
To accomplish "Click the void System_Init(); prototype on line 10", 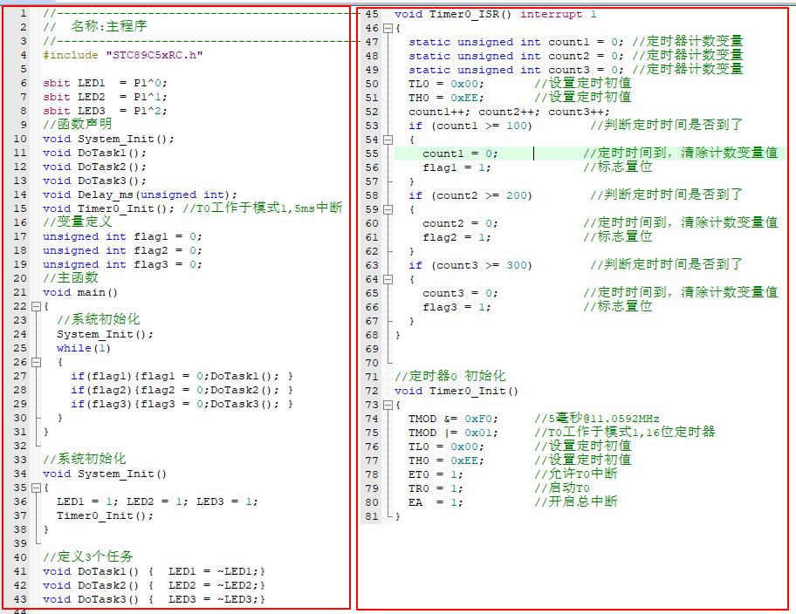I will [x=108, y=139].
